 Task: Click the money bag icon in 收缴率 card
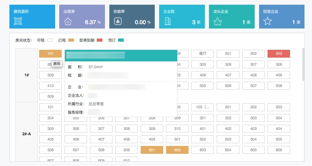(118, 21)
